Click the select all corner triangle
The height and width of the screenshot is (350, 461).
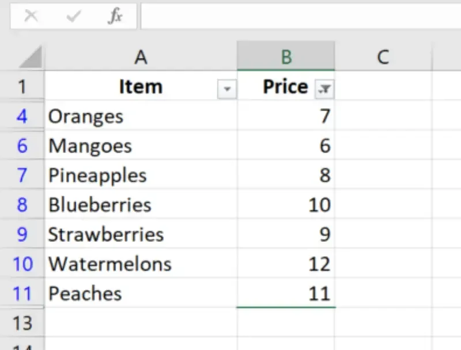(x=30, y=56)
